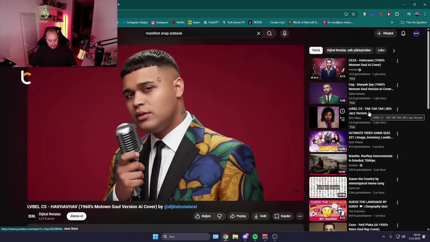Viewport: 430px width, 242px height.
Task: Open 'Guess the Country by stereotypical meme song'
Action: (366, 181)
